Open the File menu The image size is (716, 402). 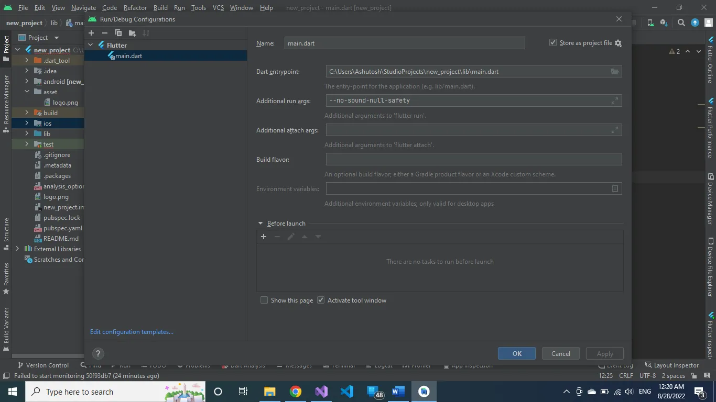23,8
